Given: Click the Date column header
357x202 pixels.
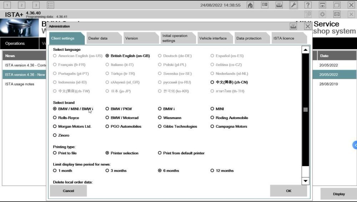Looking at the screenshot, I should 337,56.
